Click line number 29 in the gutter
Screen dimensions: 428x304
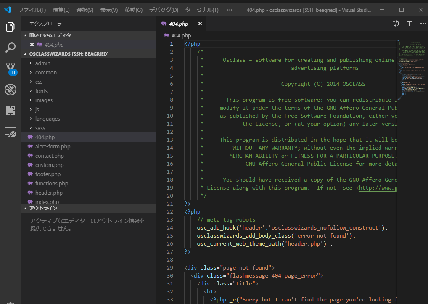170,268
